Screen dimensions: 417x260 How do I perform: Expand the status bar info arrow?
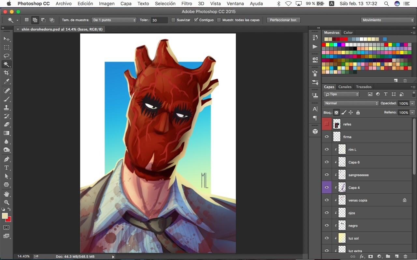(x=113, y=257)
